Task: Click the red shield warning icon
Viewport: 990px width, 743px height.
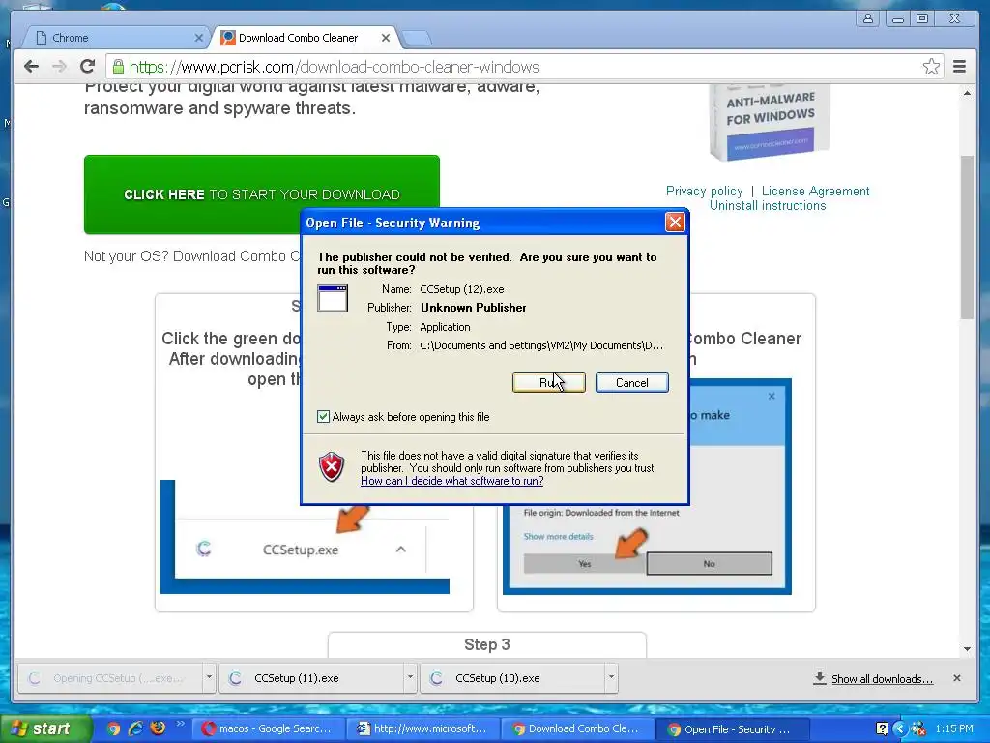Action: [332, 467]
